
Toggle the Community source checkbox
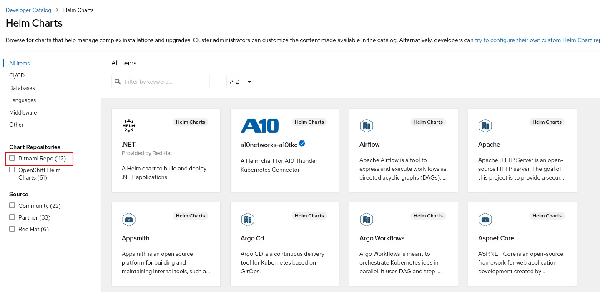click(x=13, y=206)
